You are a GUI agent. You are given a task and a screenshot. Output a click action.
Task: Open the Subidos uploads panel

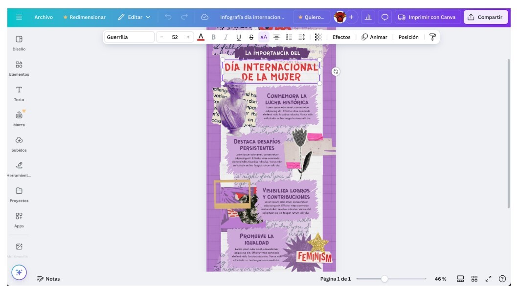[19, 144]
